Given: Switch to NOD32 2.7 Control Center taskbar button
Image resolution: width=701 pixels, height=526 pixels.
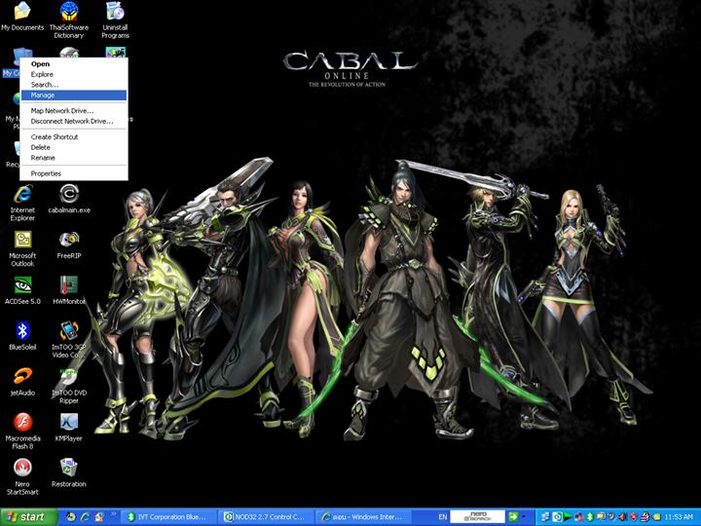Looking at the screenshot, I should click(266, 517).
